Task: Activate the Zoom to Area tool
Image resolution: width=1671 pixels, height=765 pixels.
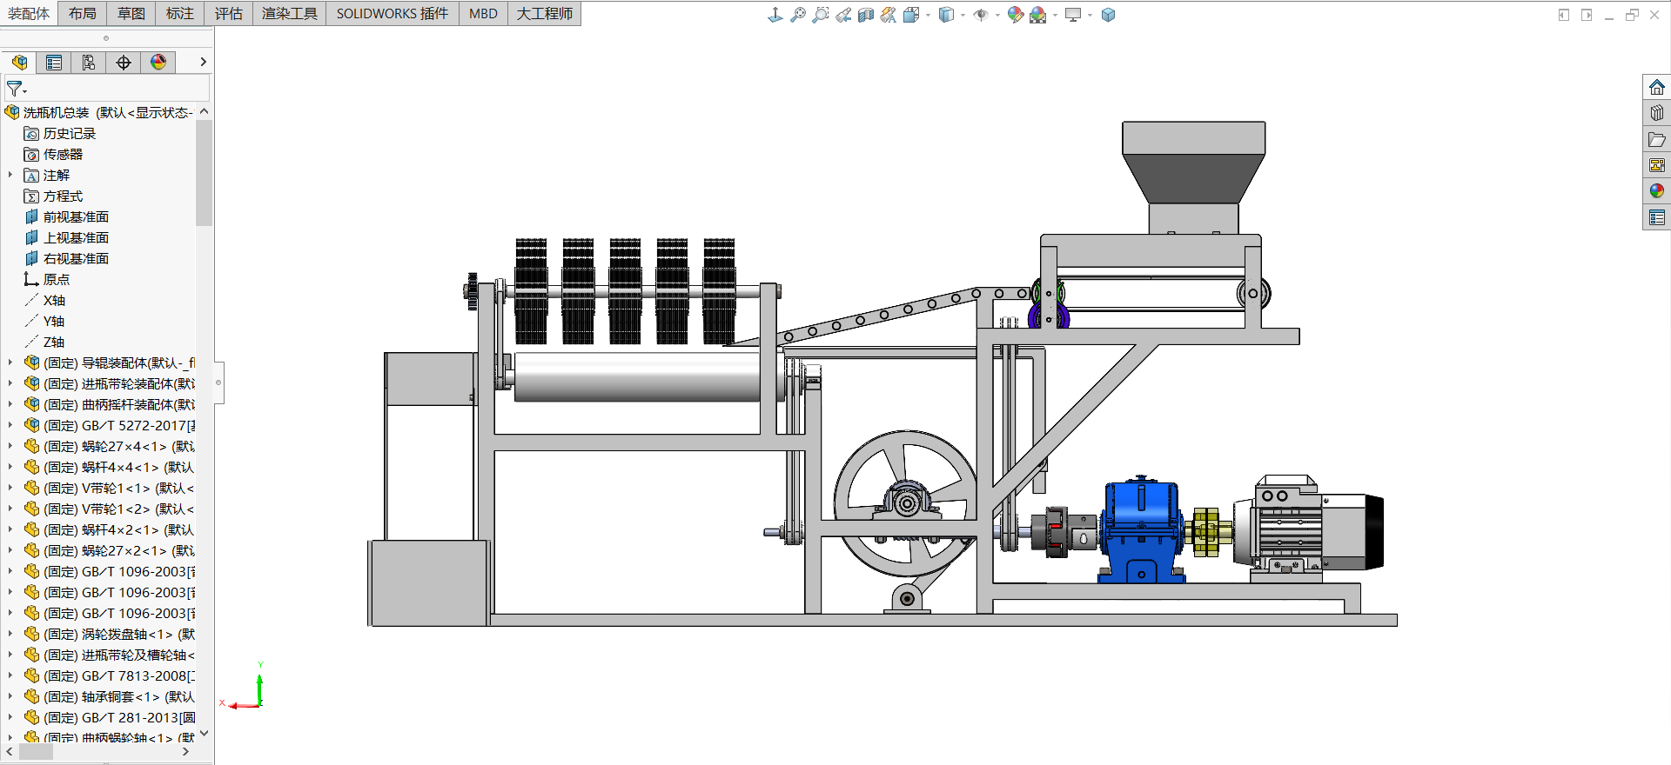Action: pyautogui.click(x=820, y=15)
